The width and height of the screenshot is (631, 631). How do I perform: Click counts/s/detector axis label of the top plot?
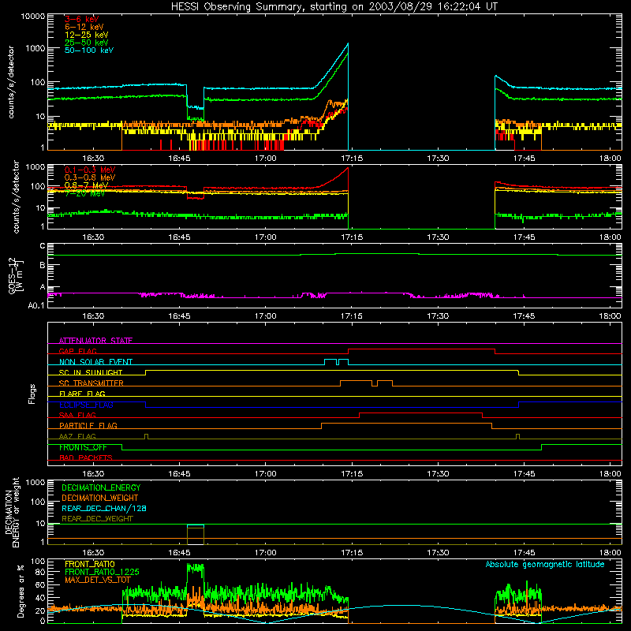[x=11, y=82]
